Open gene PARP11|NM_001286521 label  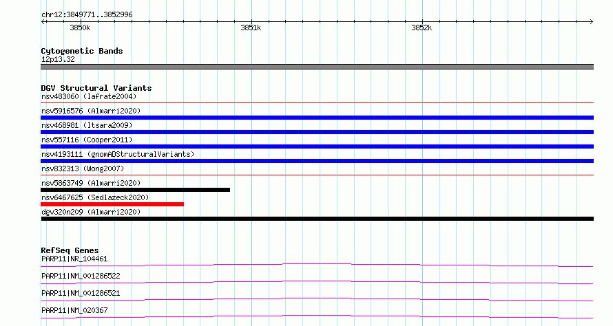click(81, 293)
